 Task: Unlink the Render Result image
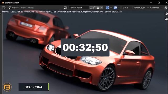[x=102, y=8]
